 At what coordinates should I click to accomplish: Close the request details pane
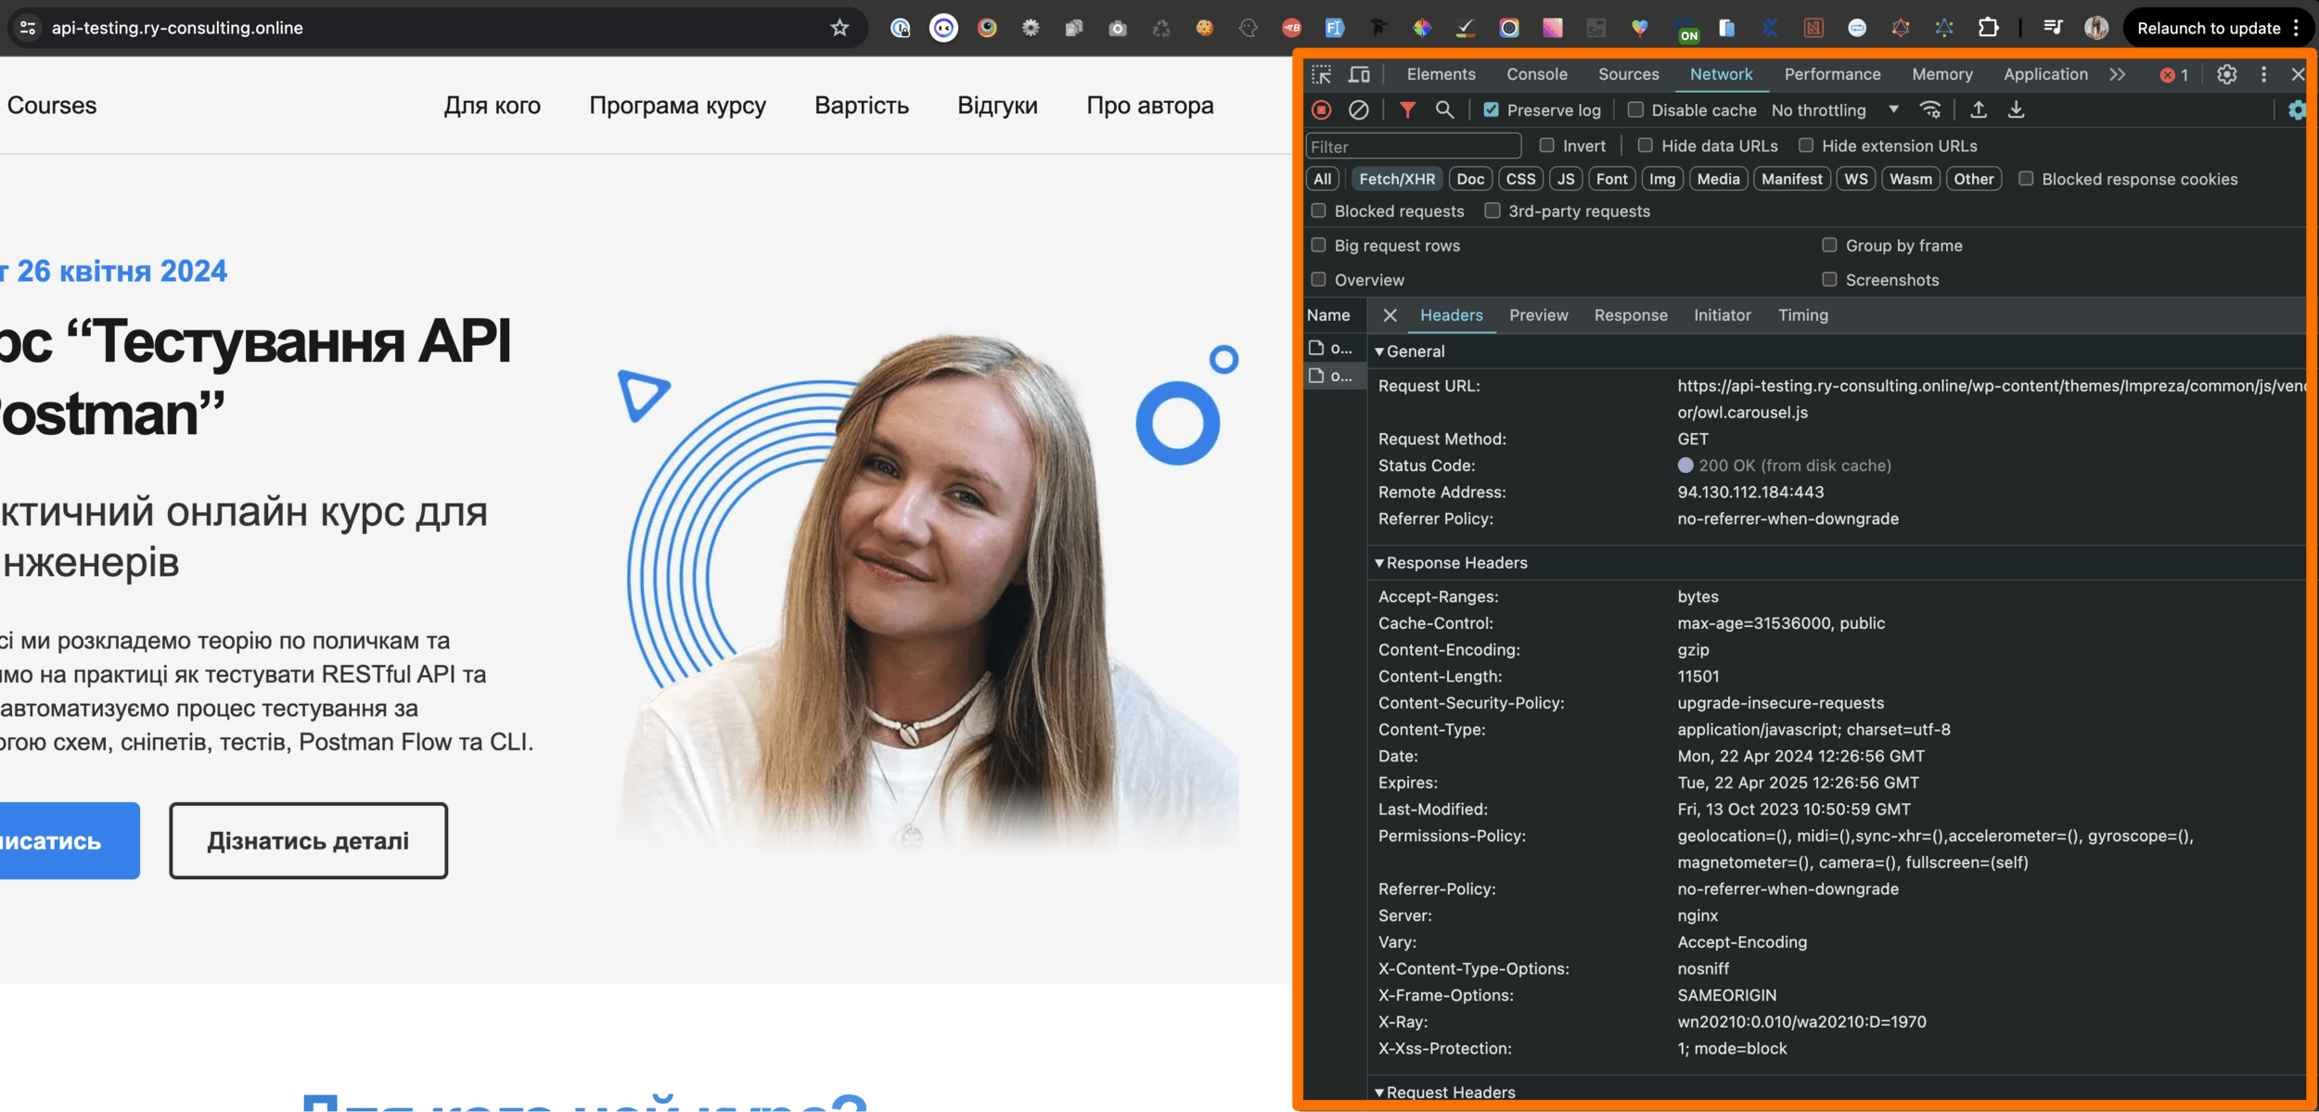(x=1390, y=315)
